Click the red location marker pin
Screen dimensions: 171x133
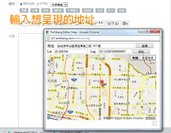104,84
